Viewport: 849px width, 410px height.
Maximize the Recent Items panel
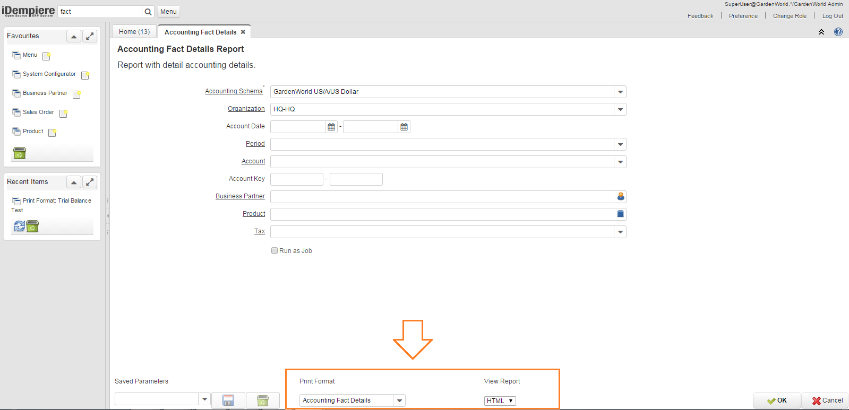[90, 182]
